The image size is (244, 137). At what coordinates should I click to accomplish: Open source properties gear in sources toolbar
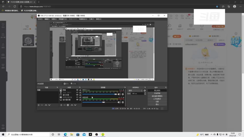click(x=68, y=105)
